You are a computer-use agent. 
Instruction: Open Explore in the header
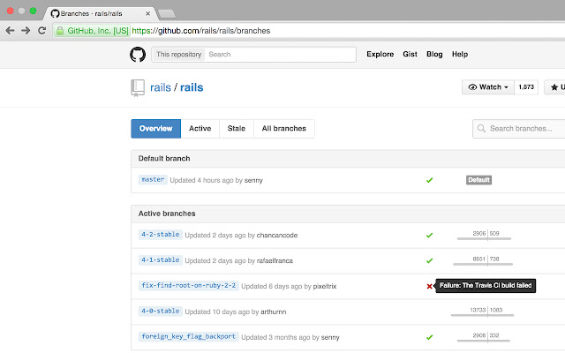click(380, 54)
